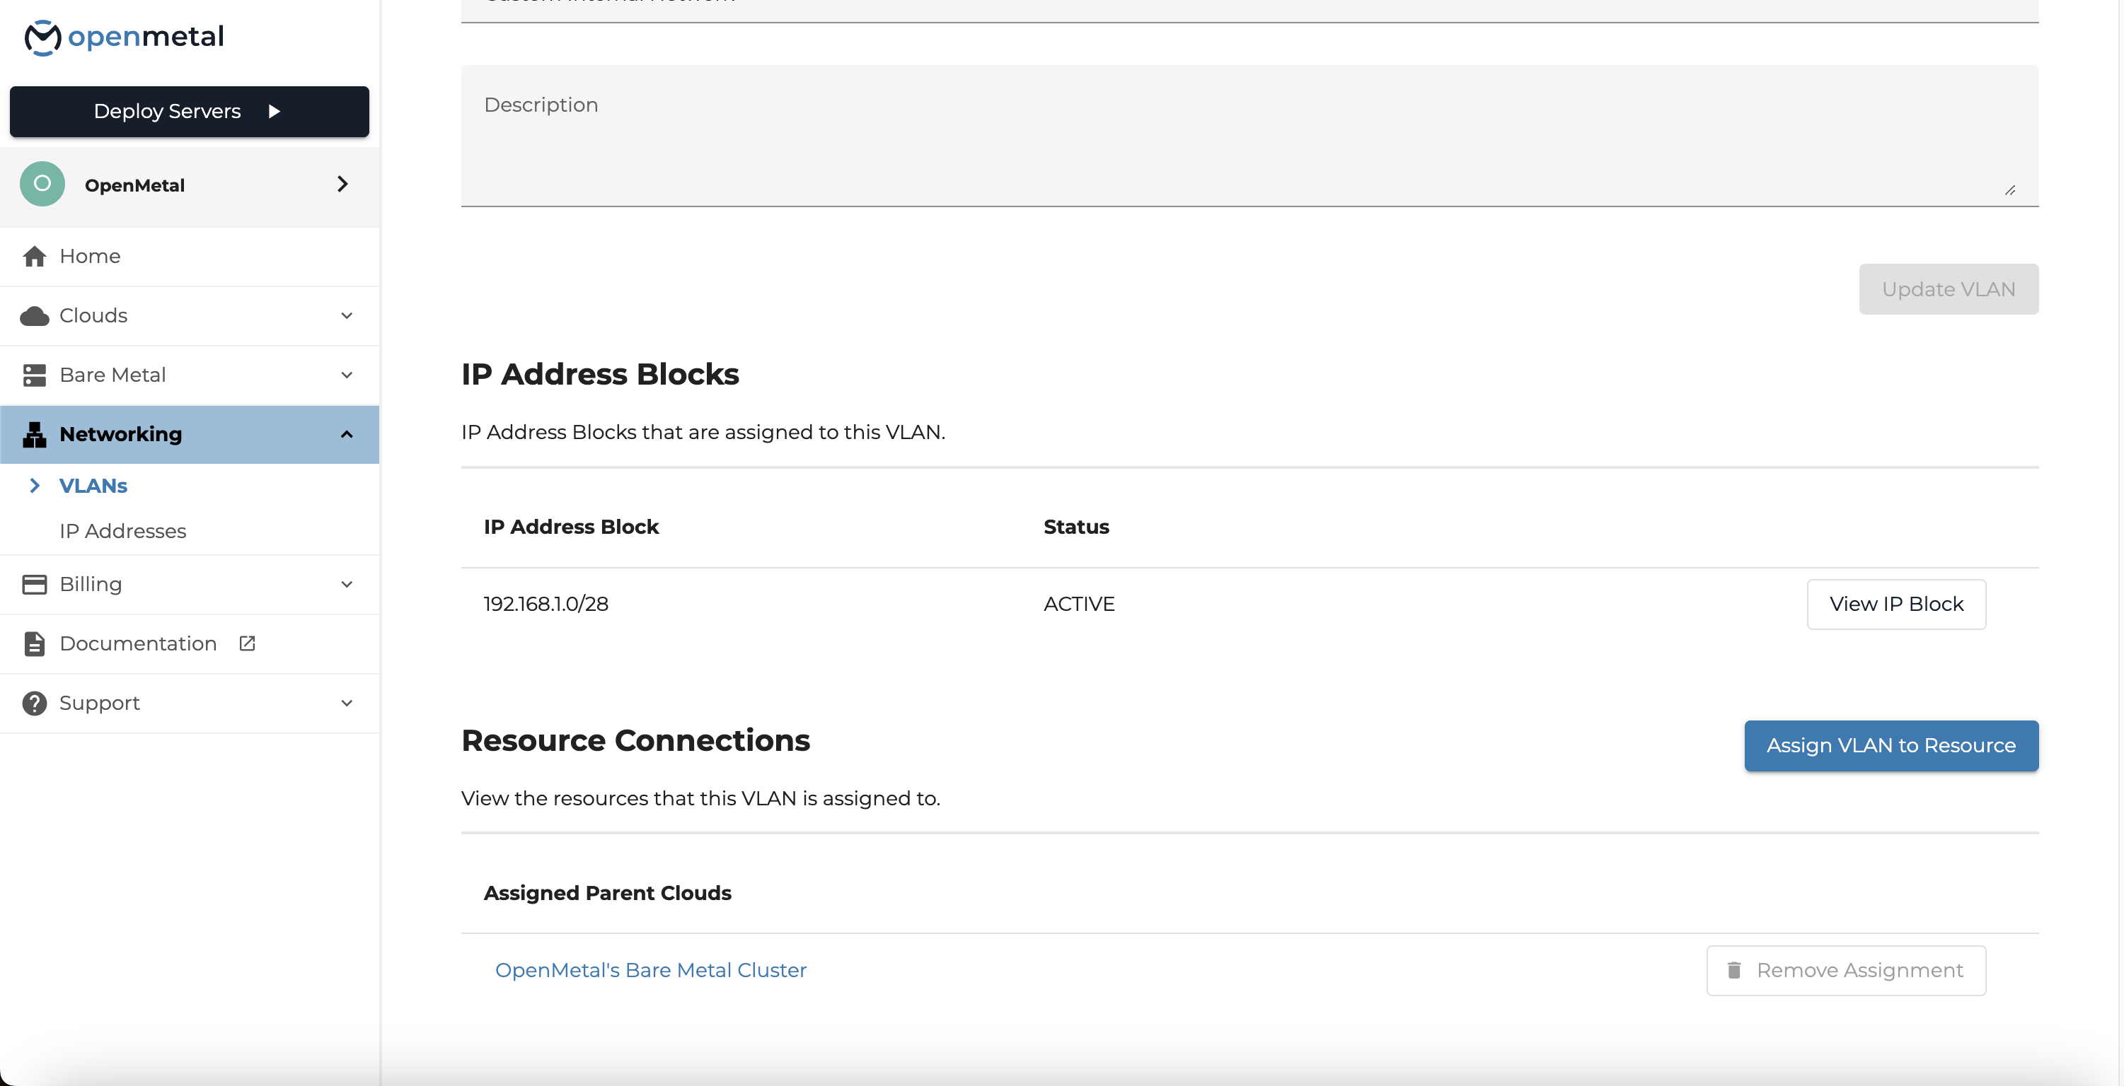The width and height of the screenshot is (2124, 1086).
Task: Select IP Addresses from sidebar
Action: (x=122, y=530)
